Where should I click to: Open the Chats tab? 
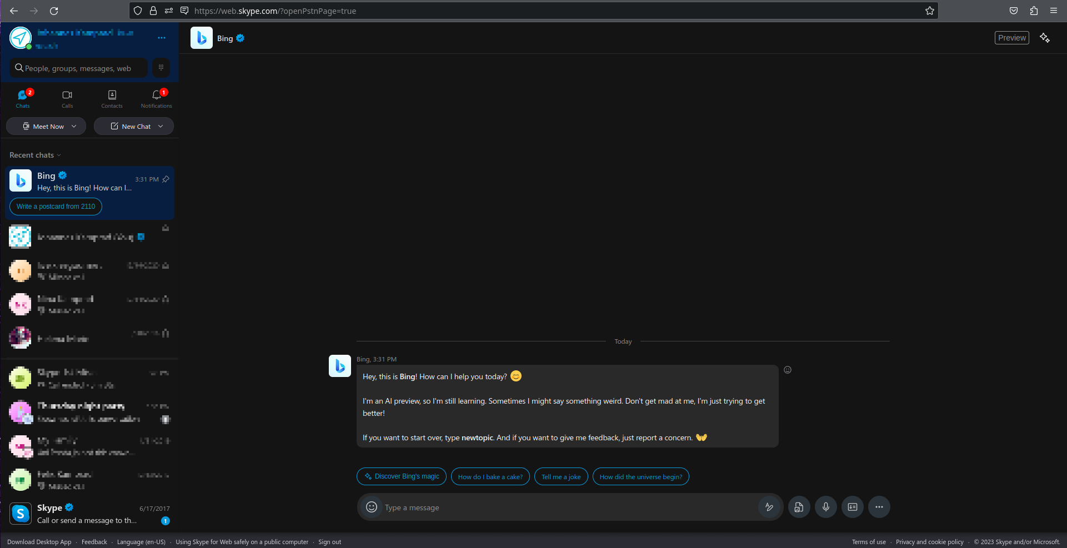tap(23, 98)
